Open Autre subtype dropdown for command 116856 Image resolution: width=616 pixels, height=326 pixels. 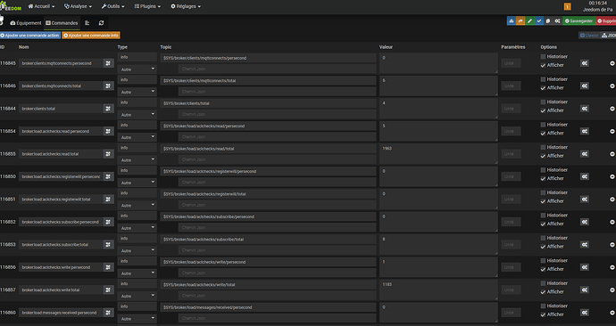(x=137, y=273)
